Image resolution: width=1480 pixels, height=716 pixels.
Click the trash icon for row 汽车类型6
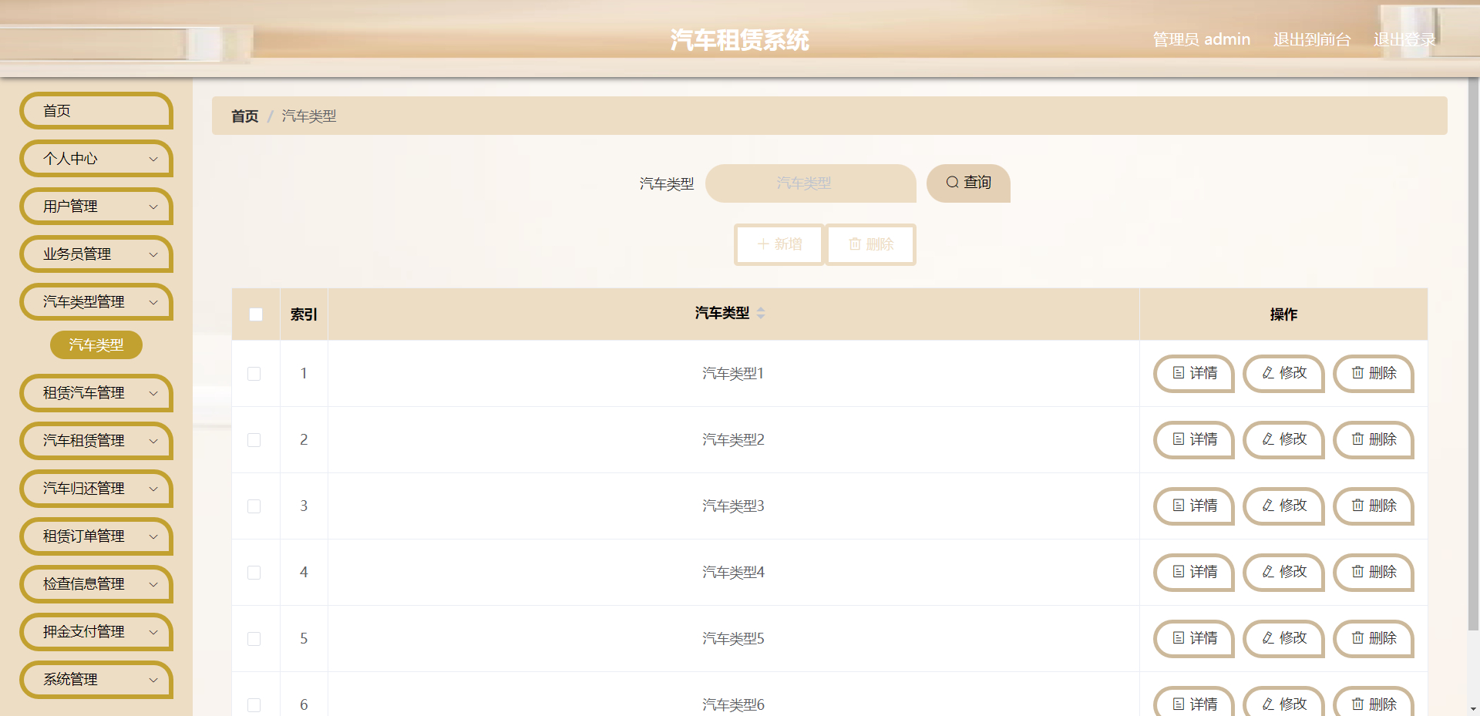click(x=1357, y=704)
